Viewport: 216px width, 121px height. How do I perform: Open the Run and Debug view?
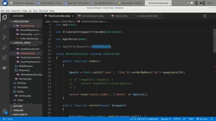click(x=4, y=47)
